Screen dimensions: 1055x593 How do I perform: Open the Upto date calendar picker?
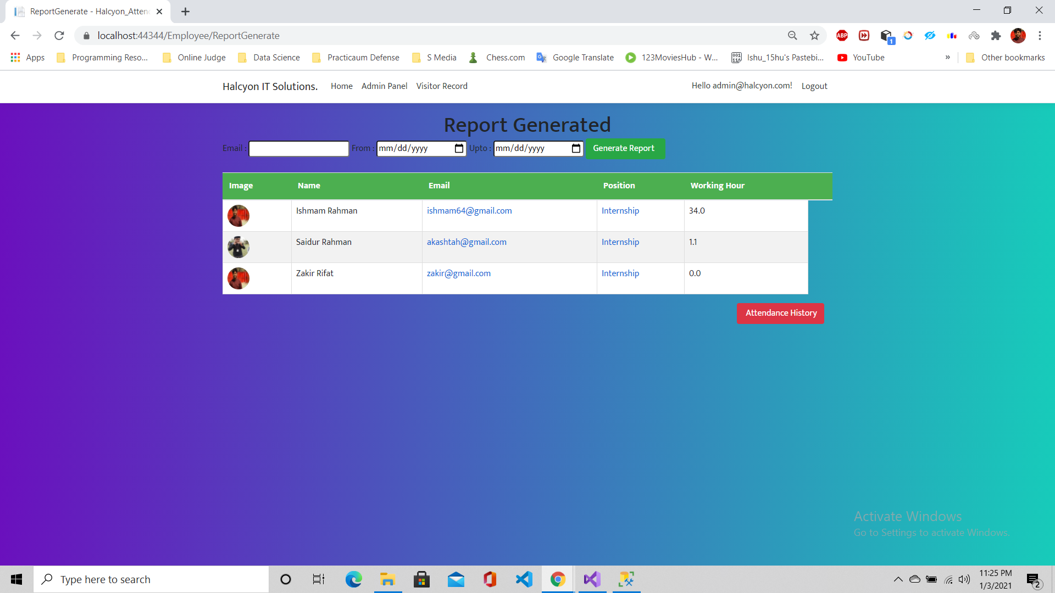575,149
